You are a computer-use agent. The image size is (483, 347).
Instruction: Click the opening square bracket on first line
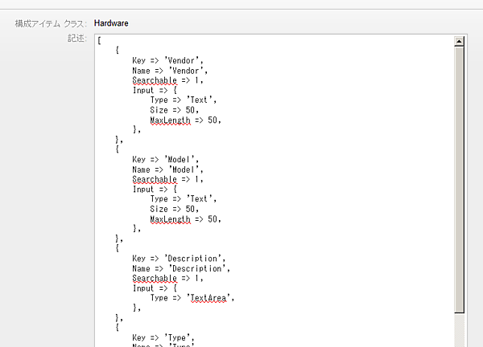point(99,40)
